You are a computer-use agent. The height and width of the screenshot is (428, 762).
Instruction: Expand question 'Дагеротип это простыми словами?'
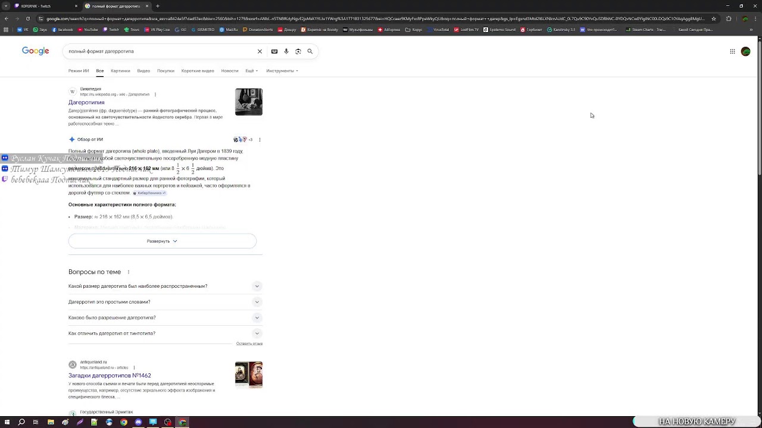164,301
